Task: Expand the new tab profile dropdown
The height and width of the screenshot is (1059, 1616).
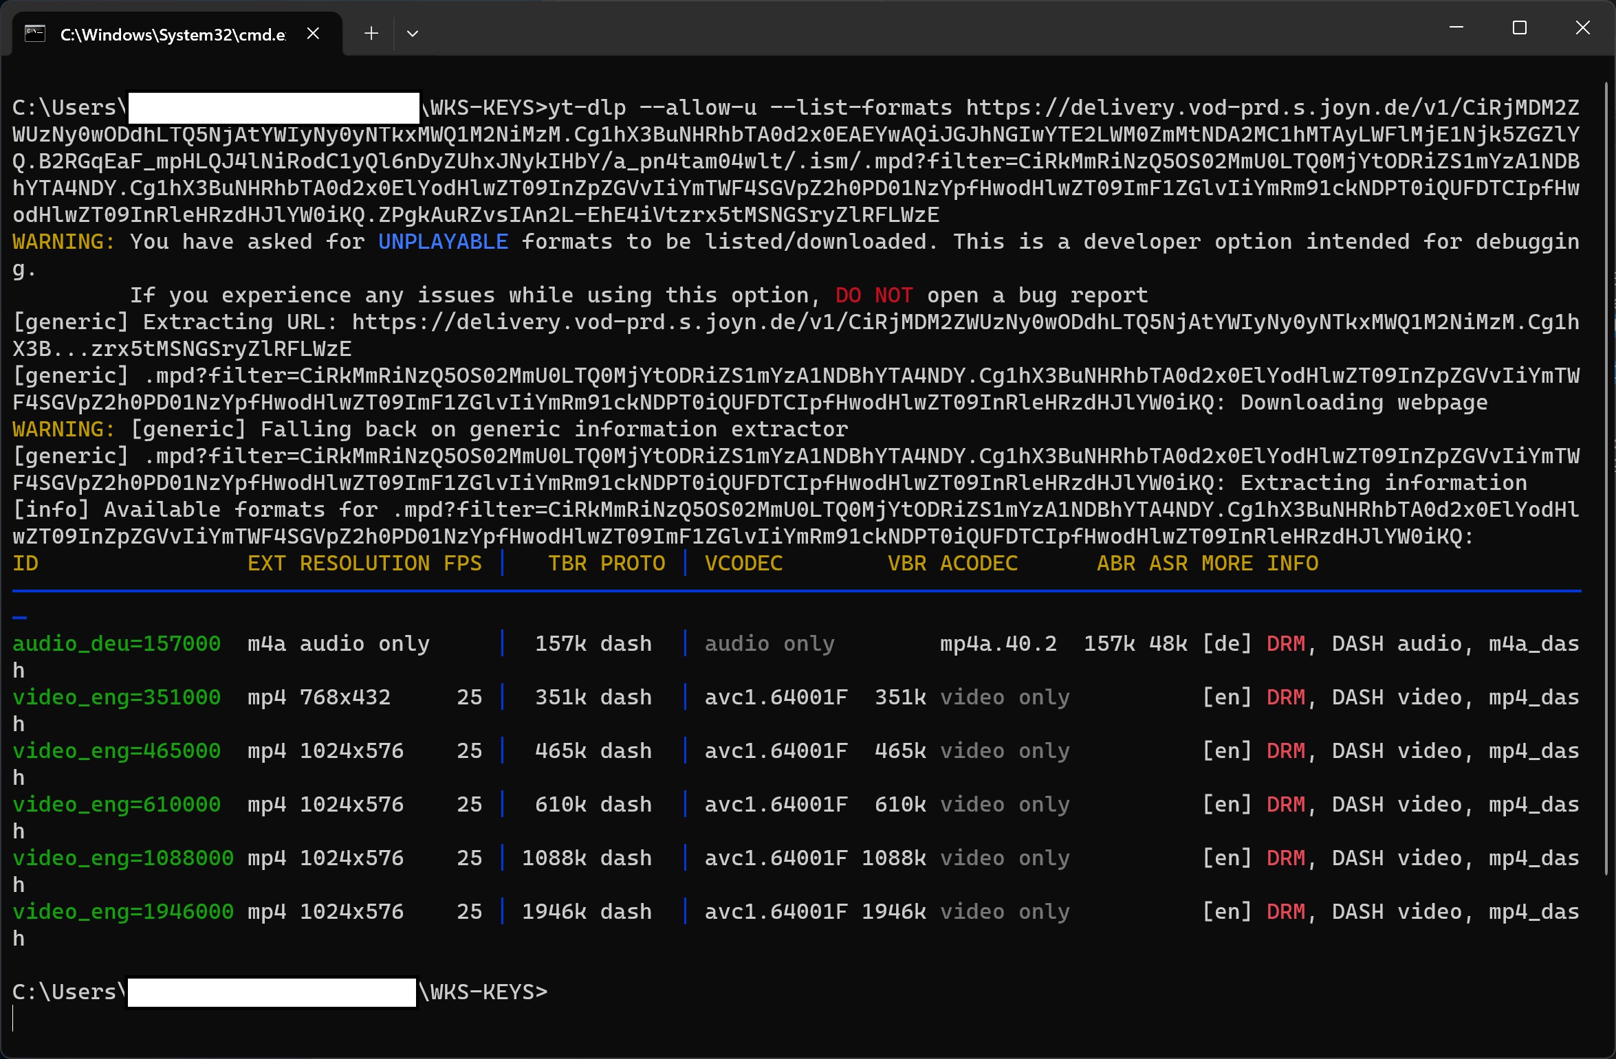Action: [413, 33]
